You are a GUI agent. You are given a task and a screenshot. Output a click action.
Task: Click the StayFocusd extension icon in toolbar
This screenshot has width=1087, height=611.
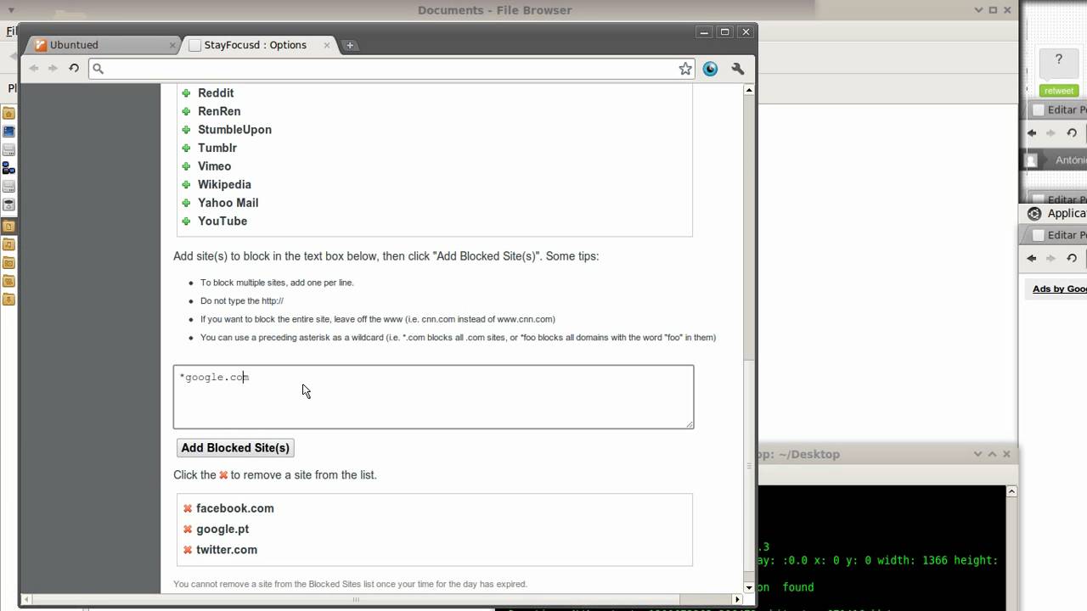point(711,69)
